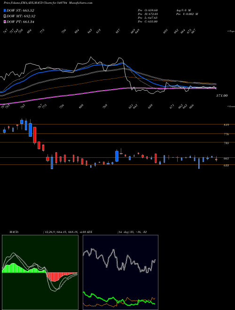Click the 'Avg V: 0 M' volume text

tap(183, 10)
